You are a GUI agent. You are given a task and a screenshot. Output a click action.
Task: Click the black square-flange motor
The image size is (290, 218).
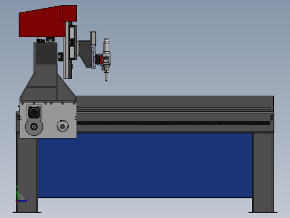(34, 112)
